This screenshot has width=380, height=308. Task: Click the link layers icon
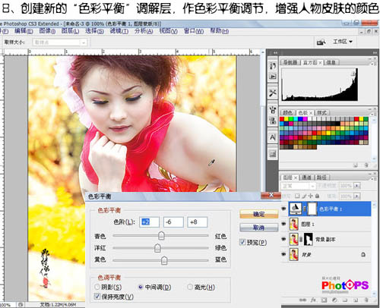pos(302,300)
